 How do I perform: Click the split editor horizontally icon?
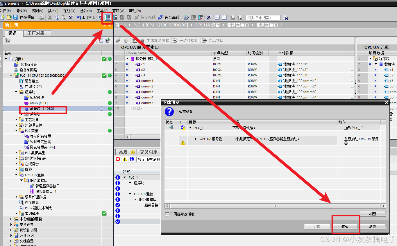tap(217, 17)
